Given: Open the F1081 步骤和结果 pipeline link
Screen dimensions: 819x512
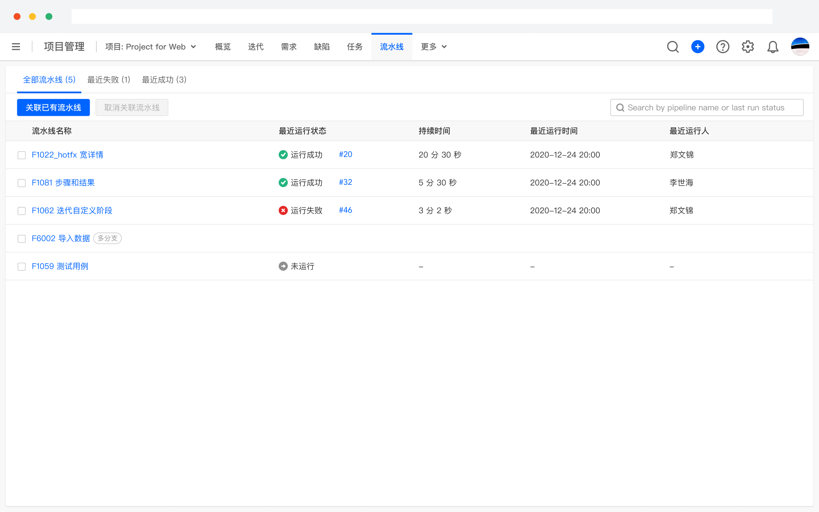Looking at the screenshot, I should (x=63, y=183).
